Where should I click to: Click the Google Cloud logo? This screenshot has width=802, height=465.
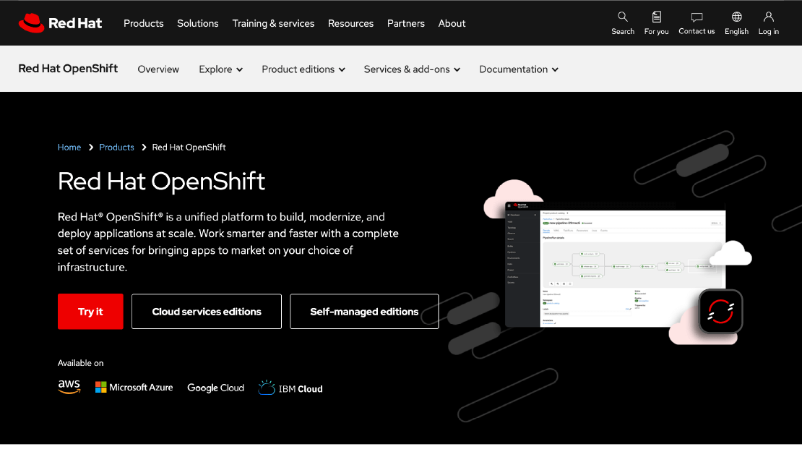(x=215, y=388)
